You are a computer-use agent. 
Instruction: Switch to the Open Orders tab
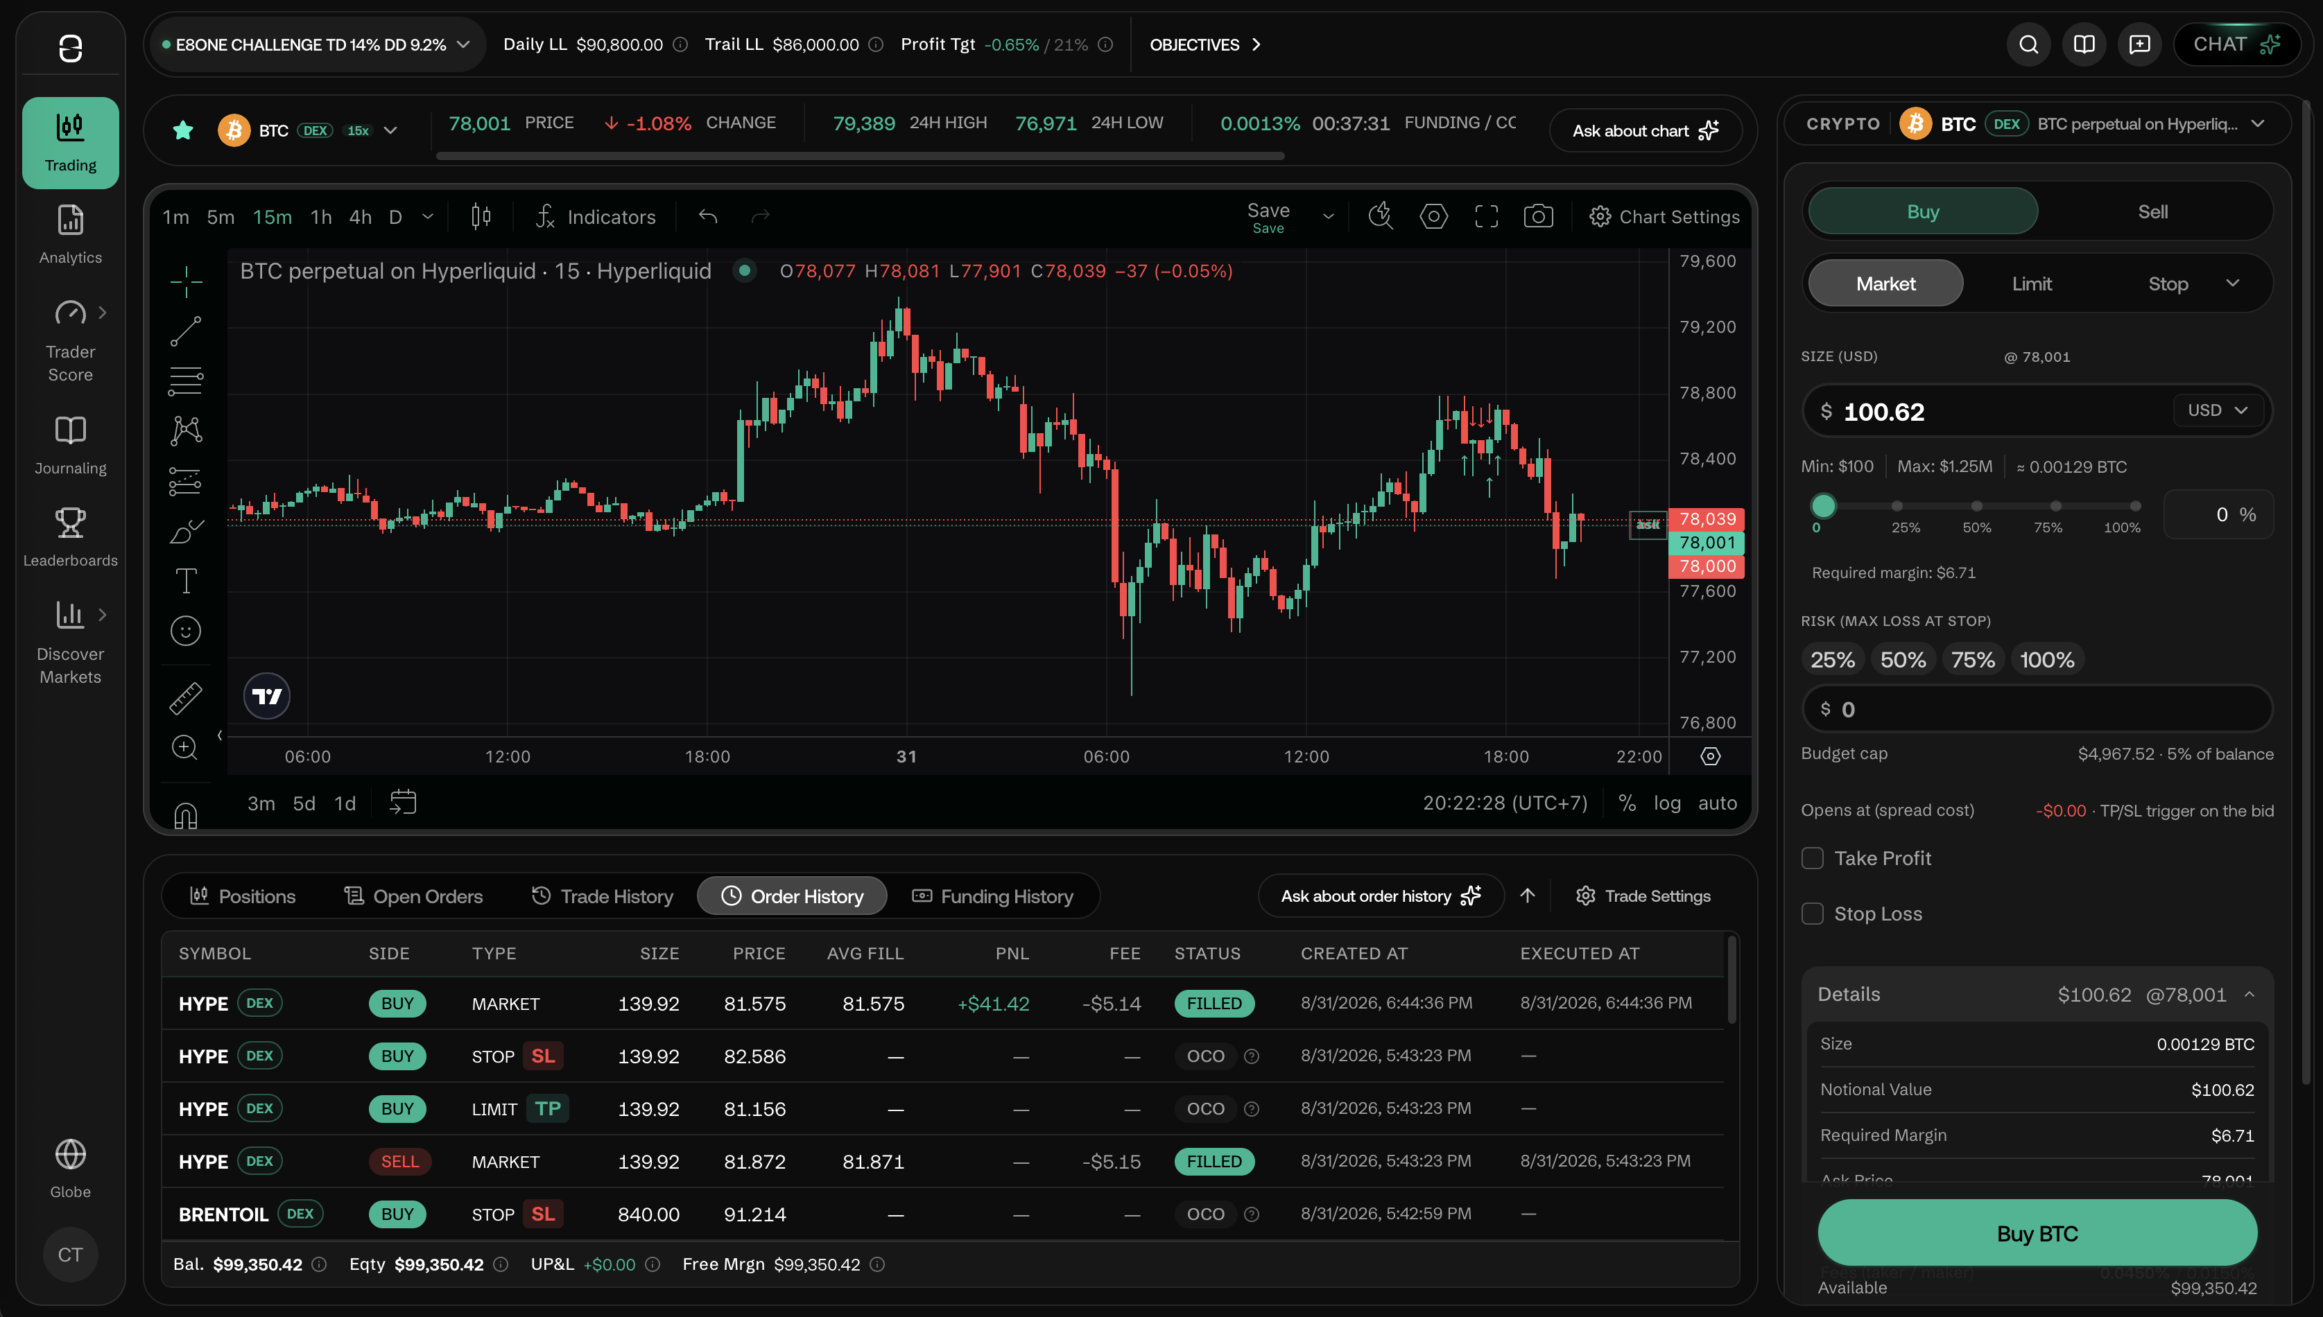[x=413, y=896]
